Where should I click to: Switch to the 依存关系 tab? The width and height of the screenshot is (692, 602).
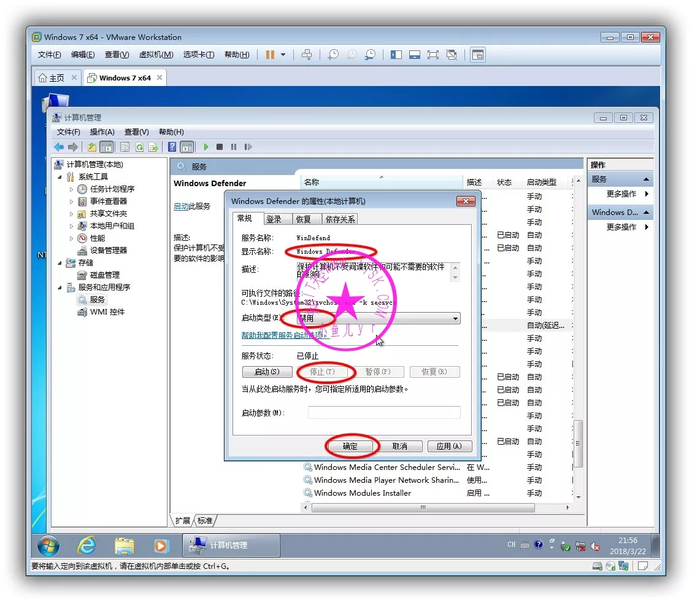pyautogui.click(x=340, y=219)
